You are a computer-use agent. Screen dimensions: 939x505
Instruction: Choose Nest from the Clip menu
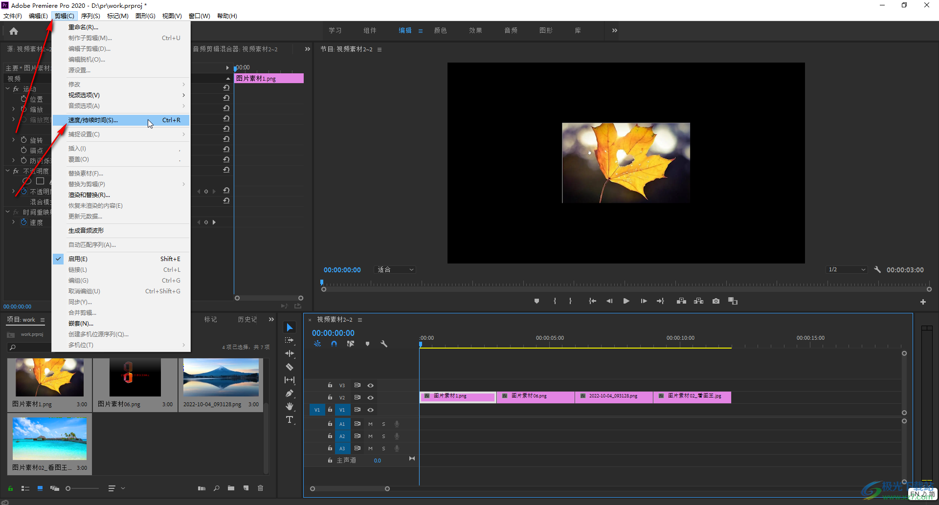(121, 323)
